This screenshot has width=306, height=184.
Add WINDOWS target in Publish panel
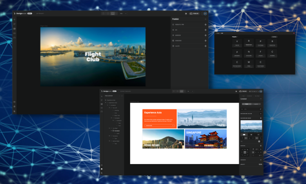pos(206,40)
